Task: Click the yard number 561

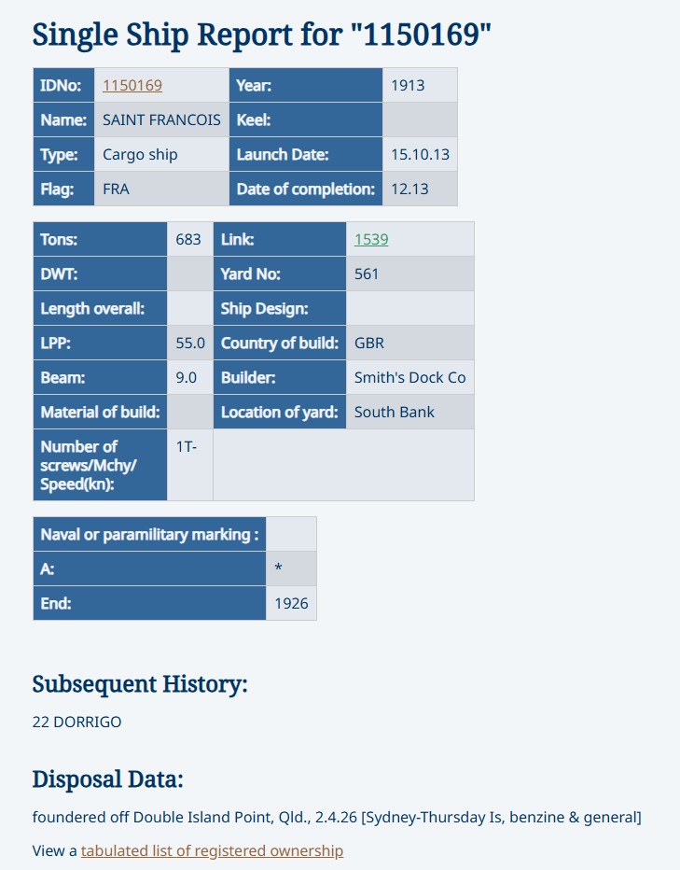Action: 367,274
